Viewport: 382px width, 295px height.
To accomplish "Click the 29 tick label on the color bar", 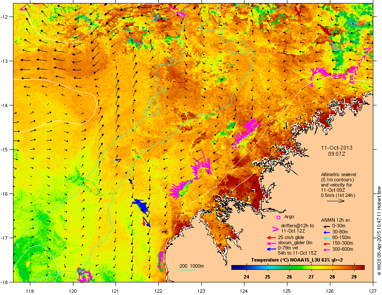I will 354,277.
